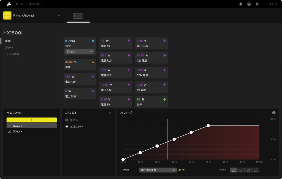Screen dimensions: 282x179
Task: Open the notifications bell icon
Action: point(241,4)
